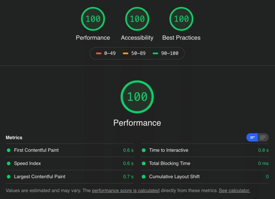Open the 'See calculator.' link
Viewport: 275px width, 199px height.
(234, 191)
